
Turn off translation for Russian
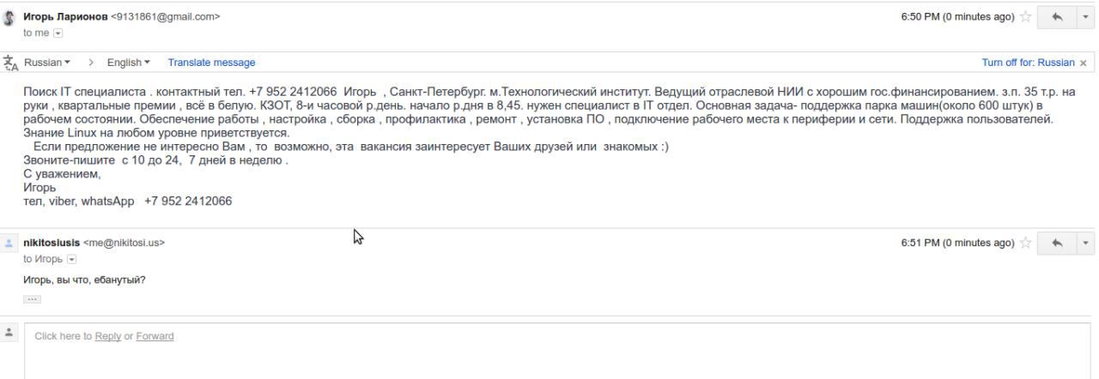[1028, 63]
